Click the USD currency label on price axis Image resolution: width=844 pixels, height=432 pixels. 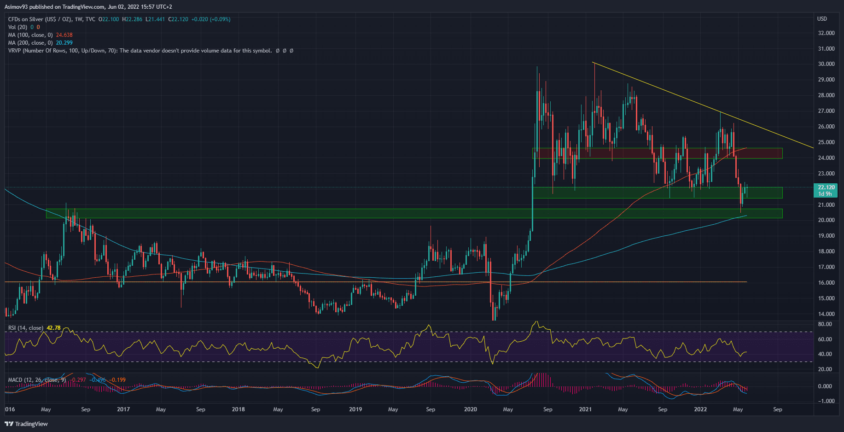pyautogui.click(x=822, y=19)
